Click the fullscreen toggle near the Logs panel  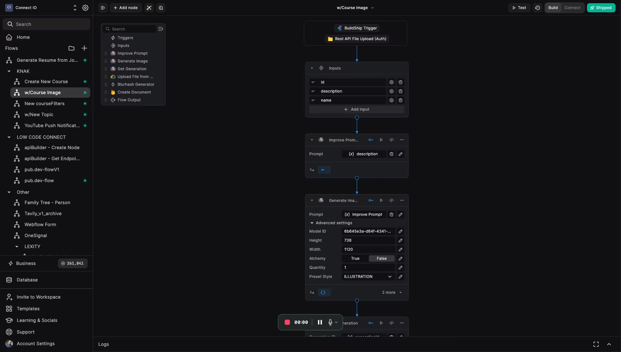tap(596, 344)
